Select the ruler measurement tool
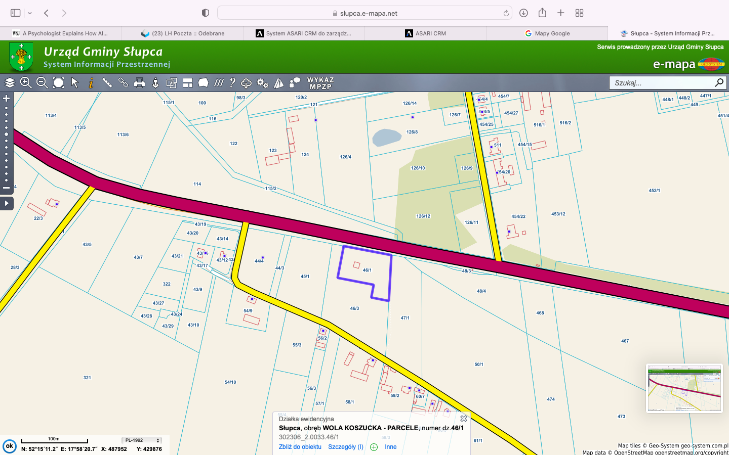Image resolution: width=729 pixels, height=455 pixels. 107,83
